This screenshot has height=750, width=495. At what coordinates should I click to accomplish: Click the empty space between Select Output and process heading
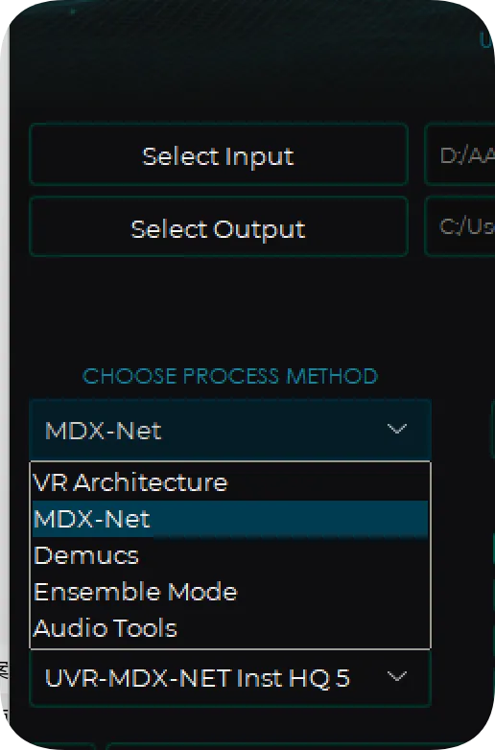point(219,311)
